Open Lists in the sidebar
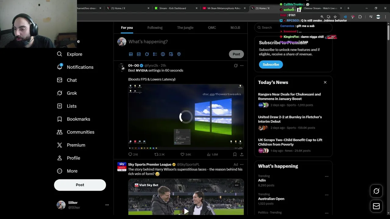The width and height of the screenshot is (390, 219). [x=67, y=106]
